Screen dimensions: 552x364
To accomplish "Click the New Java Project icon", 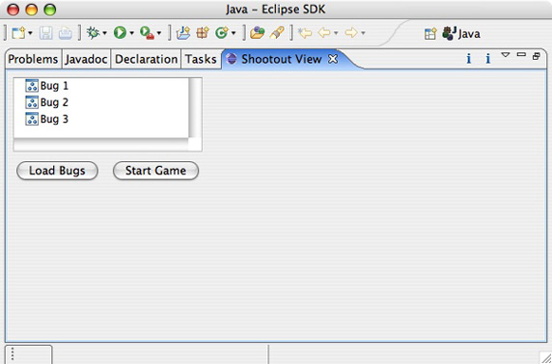I will tap(183, 33).
